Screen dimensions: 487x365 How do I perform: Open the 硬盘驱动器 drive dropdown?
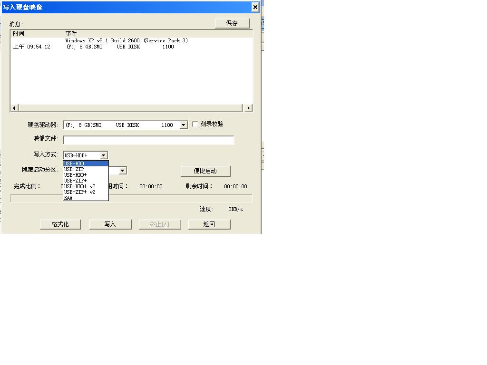(x=184, y=125)
